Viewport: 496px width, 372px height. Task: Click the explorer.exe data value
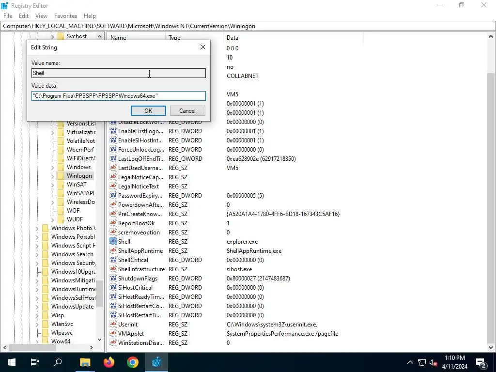coord(242,241)
